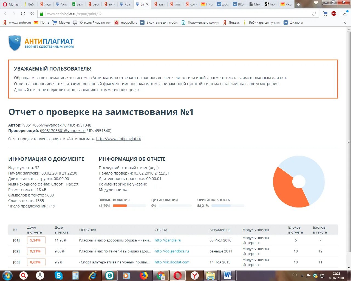Screen dimensions: 351x281
Task: Open the Calculator taskbar icon
Action: click(x=75, y=275)
